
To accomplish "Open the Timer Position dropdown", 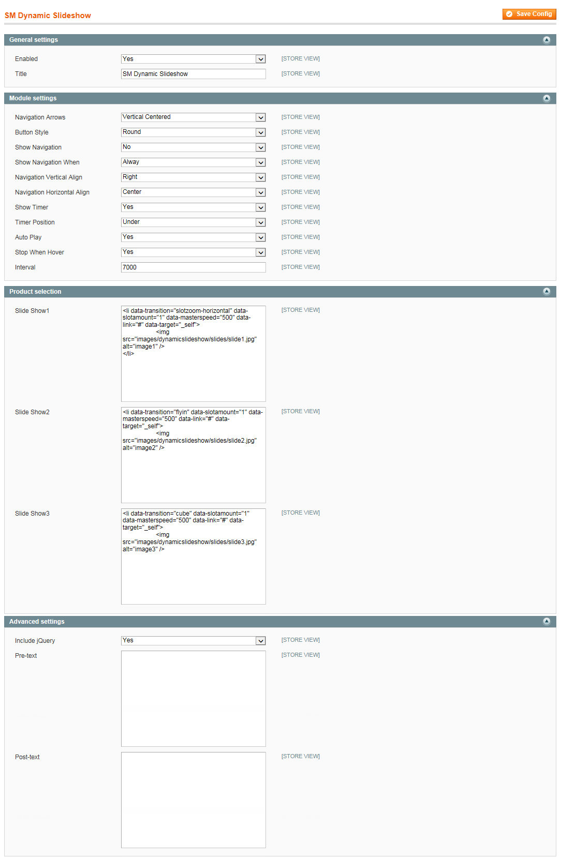I will 194,222.
